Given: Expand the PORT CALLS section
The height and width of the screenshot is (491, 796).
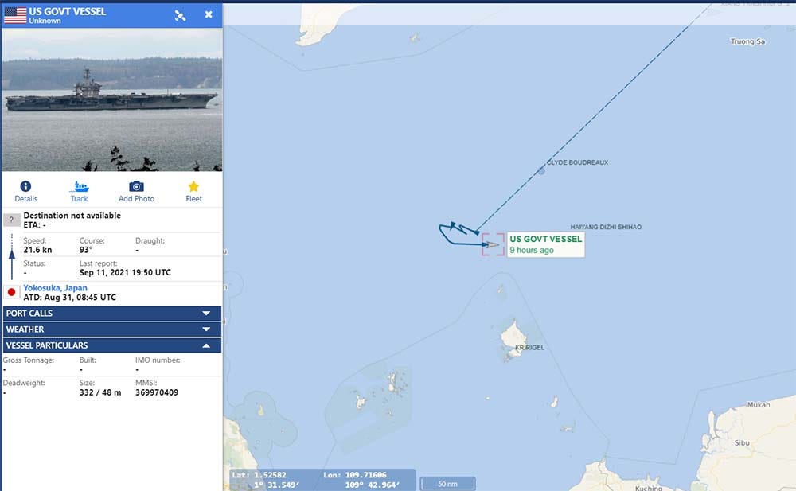Looking at the screenshot, I should (x=111, y=314).
